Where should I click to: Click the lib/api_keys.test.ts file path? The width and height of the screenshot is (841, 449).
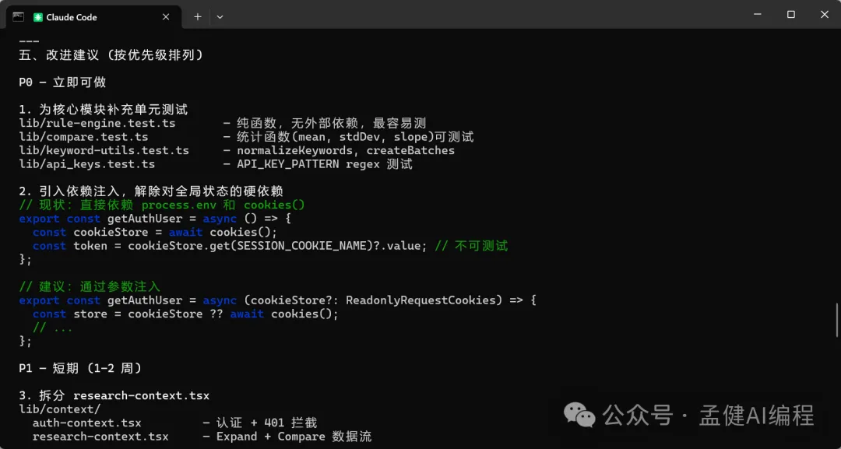86,164
